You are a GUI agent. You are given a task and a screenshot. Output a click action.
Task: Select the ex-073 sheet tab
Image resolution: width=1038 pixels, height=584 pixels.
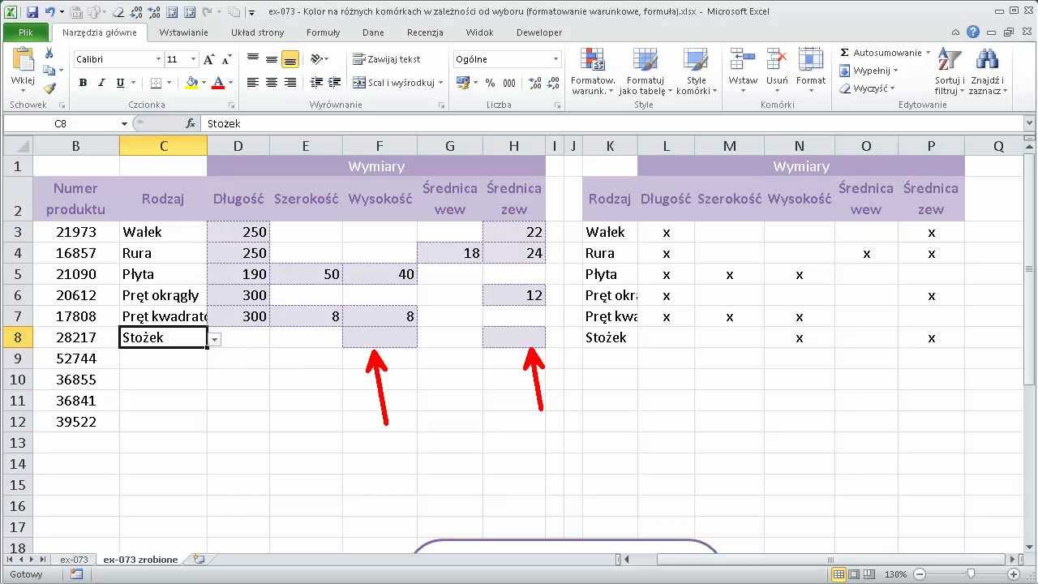pyautogui.click(x=74, y=560)
